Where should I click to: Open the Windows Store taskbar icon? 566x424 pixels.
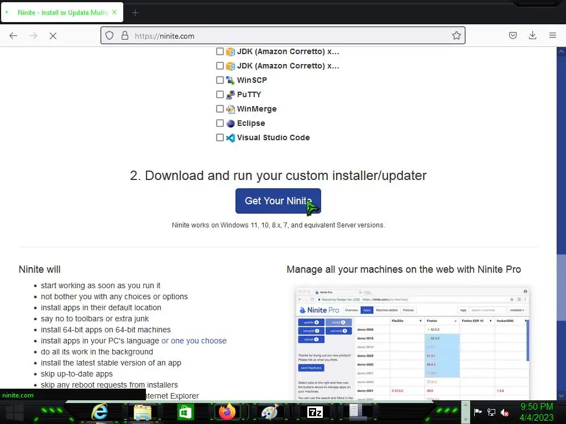point(185,412)
